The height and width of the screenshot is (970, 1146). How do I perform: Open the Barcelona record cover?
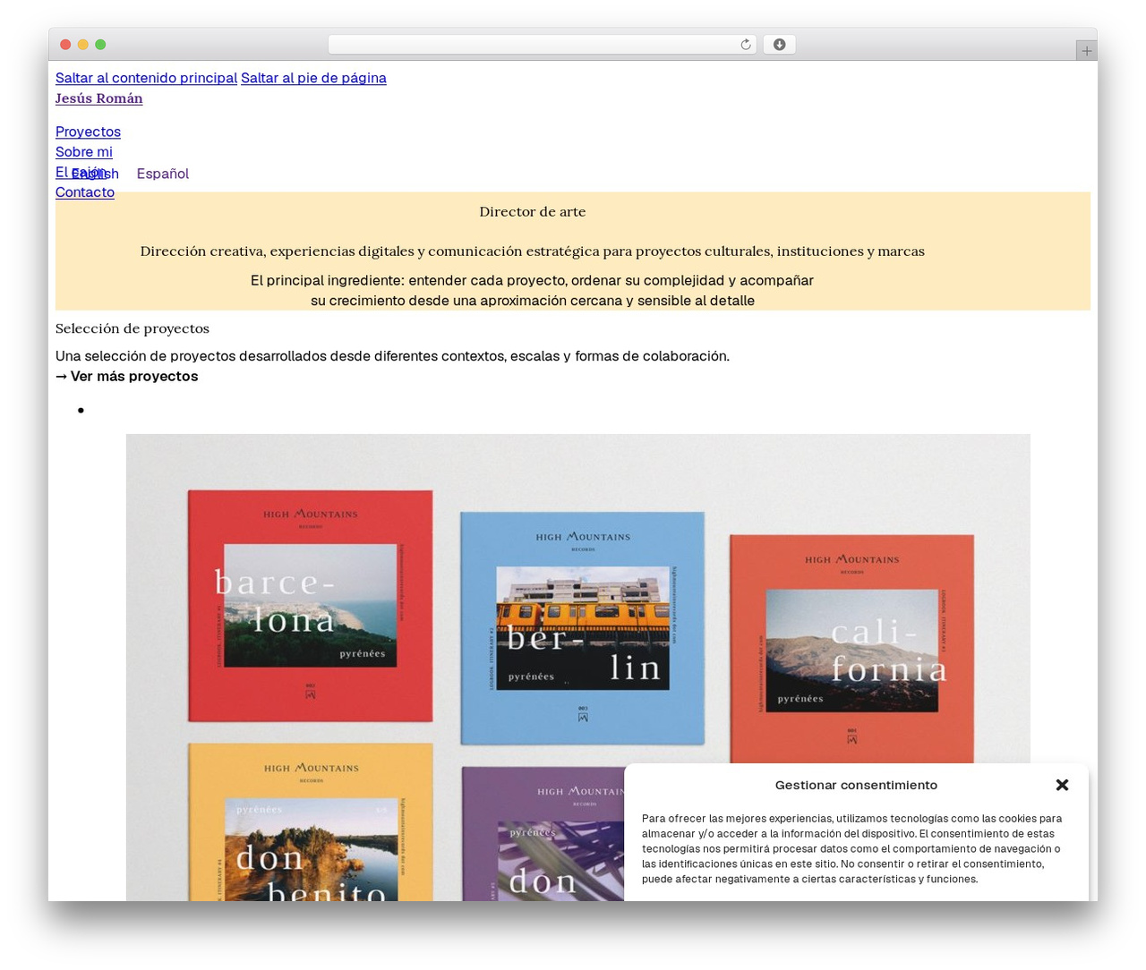pyautogui.click(x=310, y=606)
